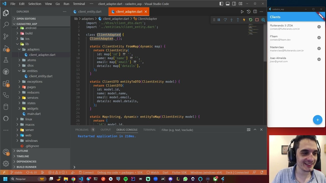Click the add client floating button
Image resolution: width=326 pixels, height=183 pixels.
tap(318, 120)
